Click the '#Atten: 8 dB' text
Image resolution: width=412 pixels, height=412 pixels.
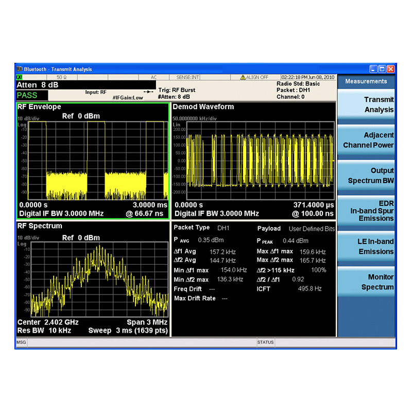point(174,97)
